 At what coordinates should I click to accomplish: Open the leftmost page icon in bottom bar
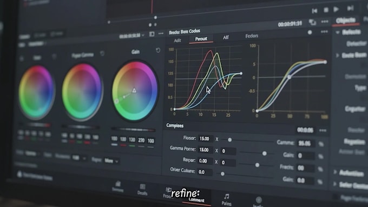coord(117,186)
